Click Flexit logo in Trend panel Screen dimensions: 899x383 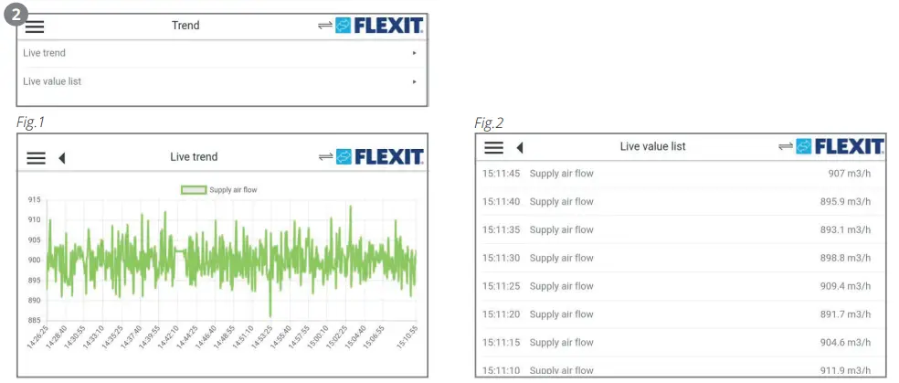pyautogui.click(x=379, y=26)
